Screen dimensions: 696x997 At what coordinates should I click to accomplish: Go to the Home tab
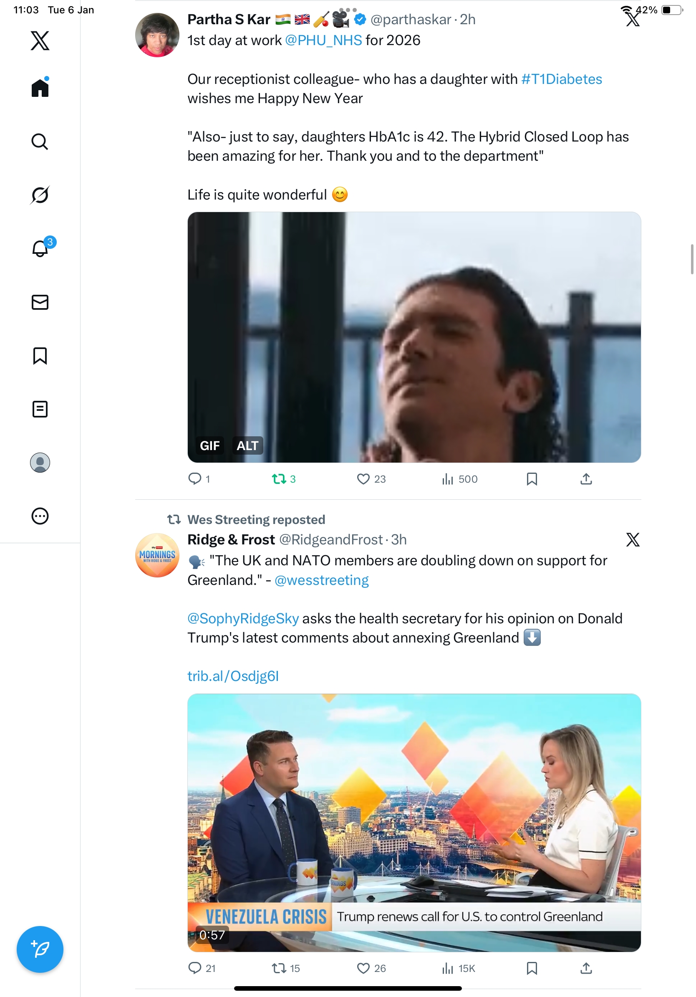[x=40, y=88]
